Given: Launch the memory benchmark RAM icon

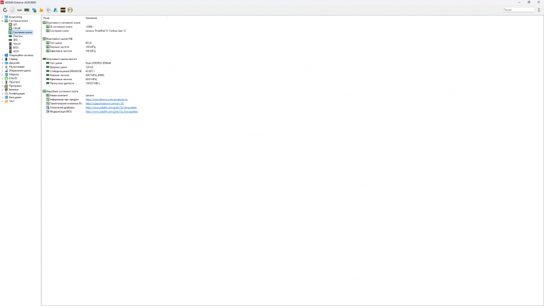Looking at the screenshot, I should pyautogui.click(x=27, y=10).
